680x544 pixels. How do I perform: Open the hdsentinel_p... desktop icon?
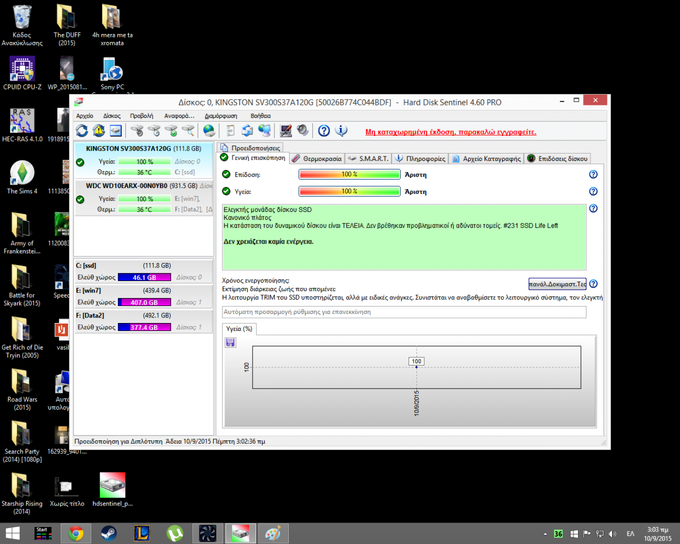pyautogui.click(x=112, y=490)
